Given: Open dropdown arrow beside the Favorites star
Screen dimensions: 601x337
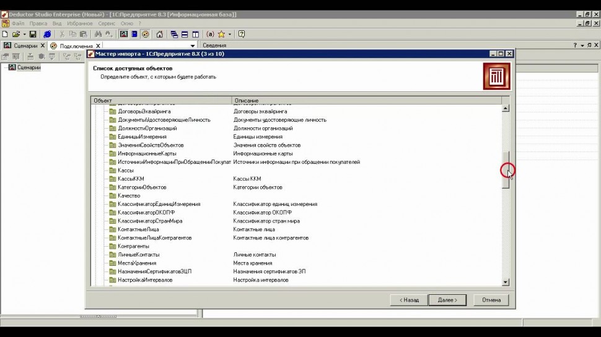Looking at the screenshot, I should point(230,34).
